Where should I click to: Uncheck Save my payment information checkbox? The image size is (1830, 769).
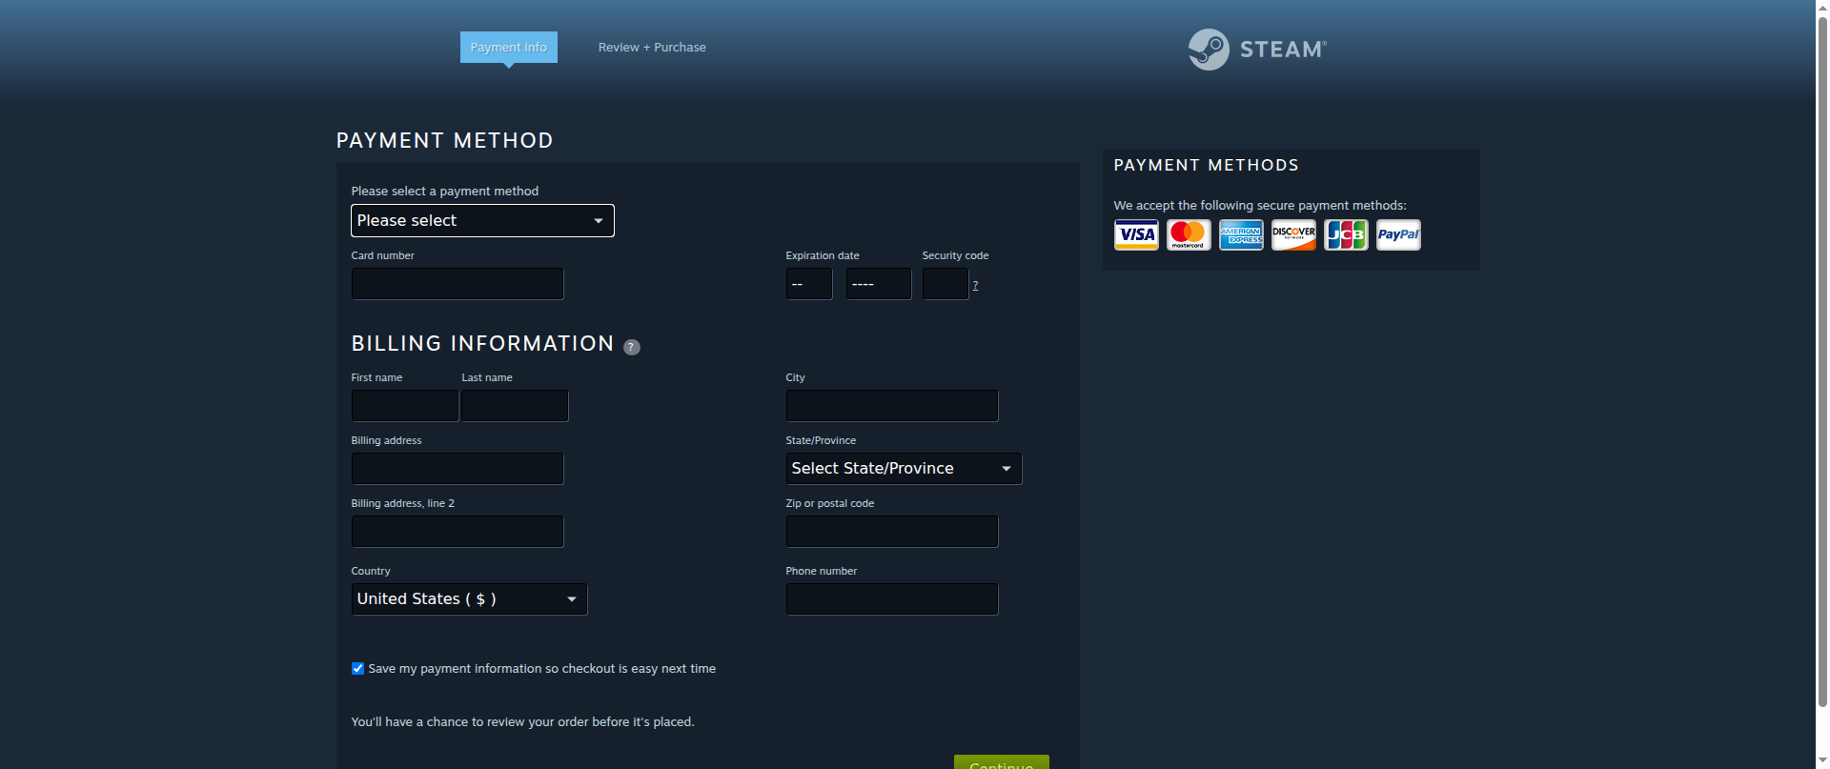pyautogui.click(x=357, y=669)
